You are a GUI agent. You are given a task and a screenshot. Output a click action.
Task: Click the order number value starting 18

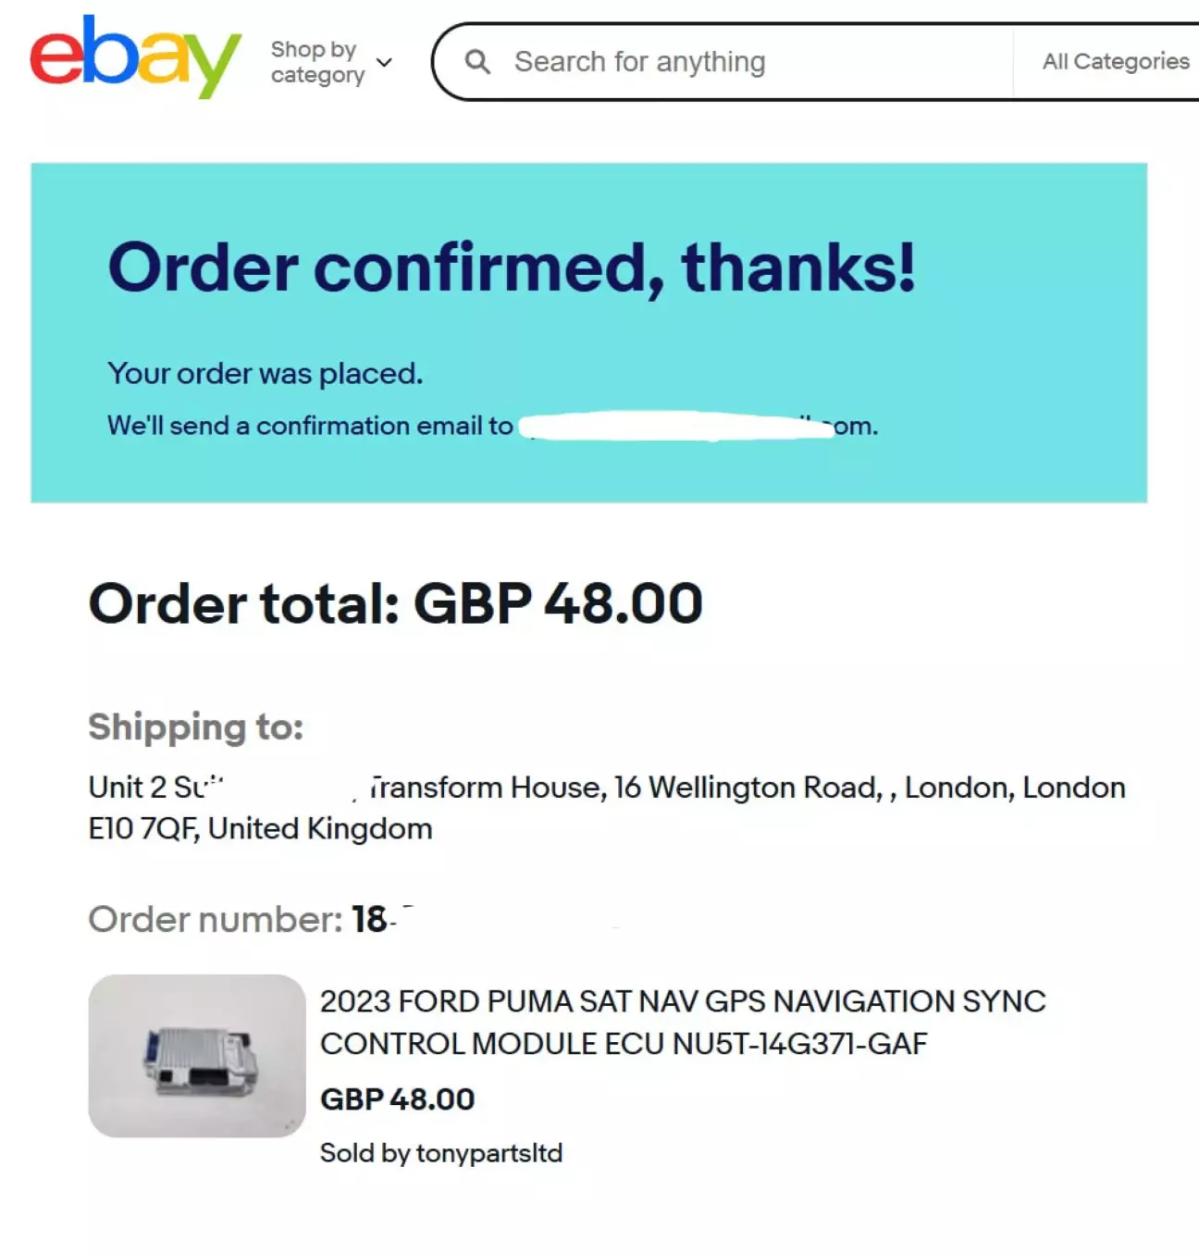tap(370, 920)
